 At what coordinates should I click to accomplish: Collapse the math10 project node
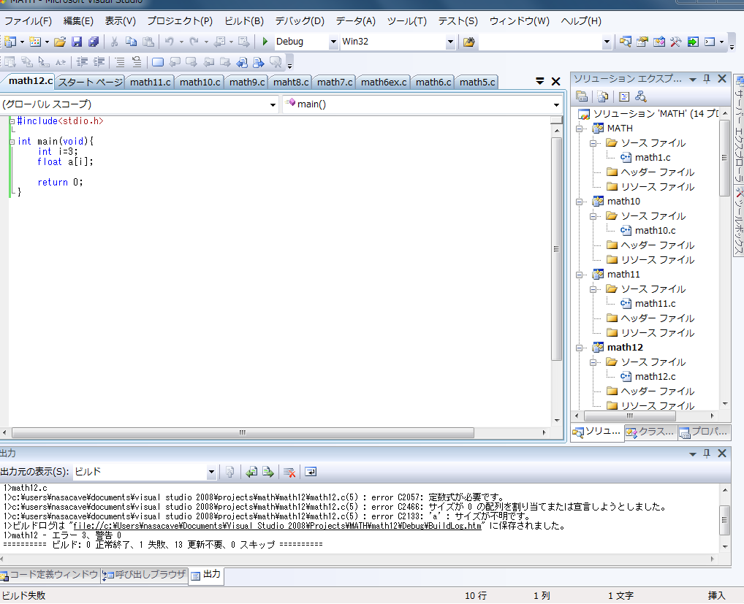pyautogui.click(x=579, y=202)
